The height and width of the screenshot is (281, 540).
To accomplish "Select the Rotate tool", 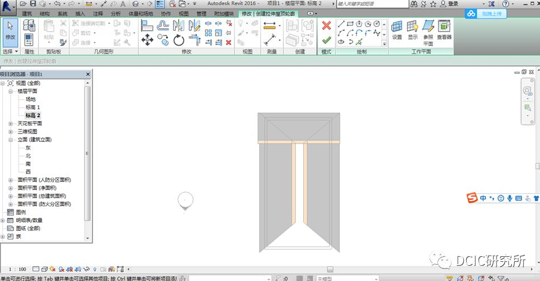I will [179, 40].
